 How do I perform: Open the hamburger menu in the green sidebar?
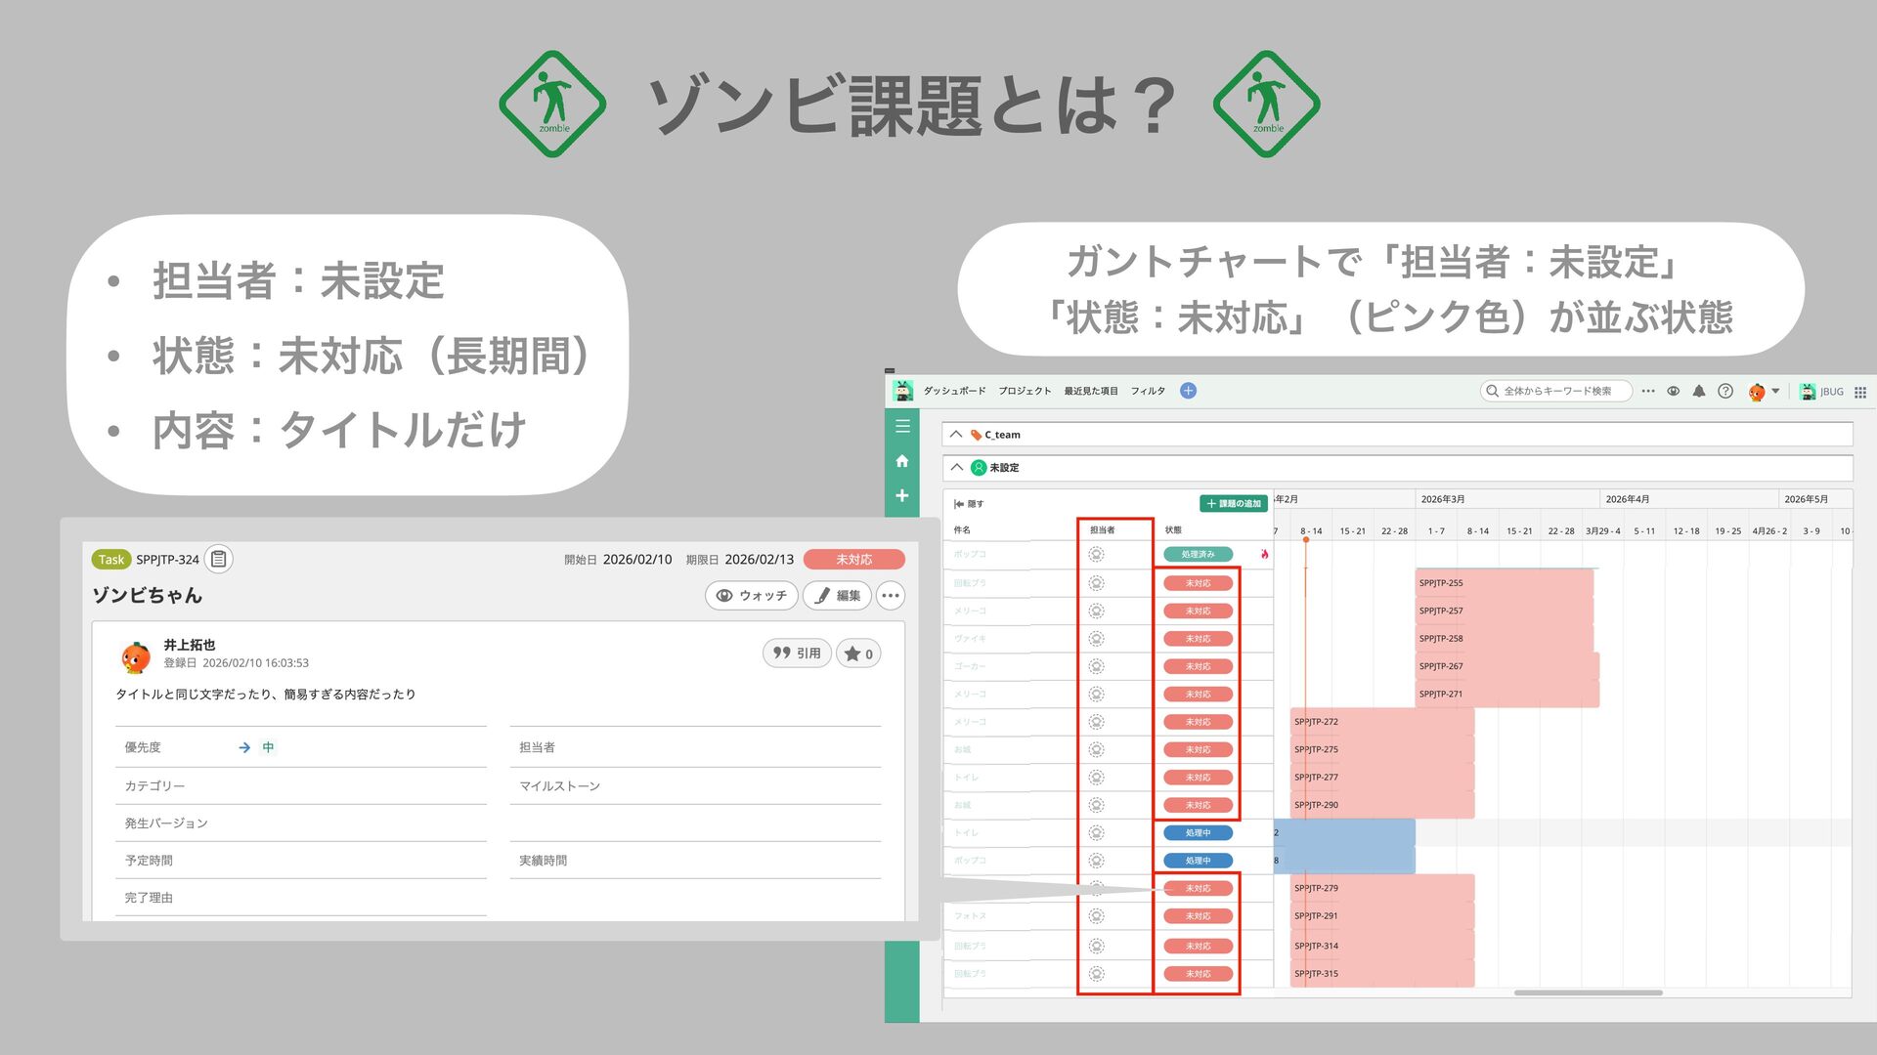point(902,426)
